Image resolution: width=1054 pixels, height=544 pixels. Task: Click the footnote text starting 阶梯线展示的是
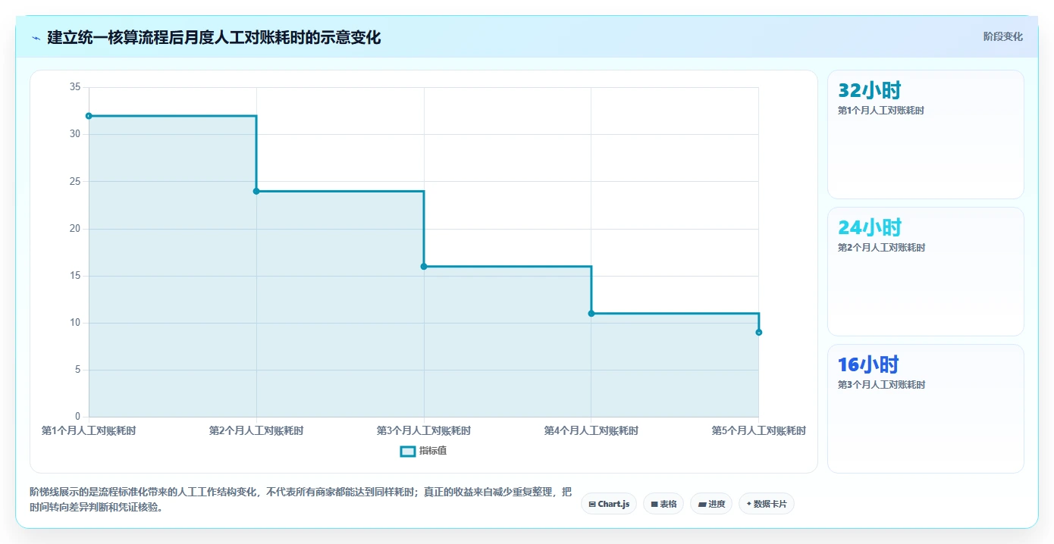click(300, 499)
